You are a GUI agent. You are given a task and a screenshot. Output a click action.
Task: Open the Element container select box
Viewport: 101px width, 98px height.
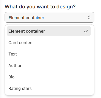click(x=49, y=17)
